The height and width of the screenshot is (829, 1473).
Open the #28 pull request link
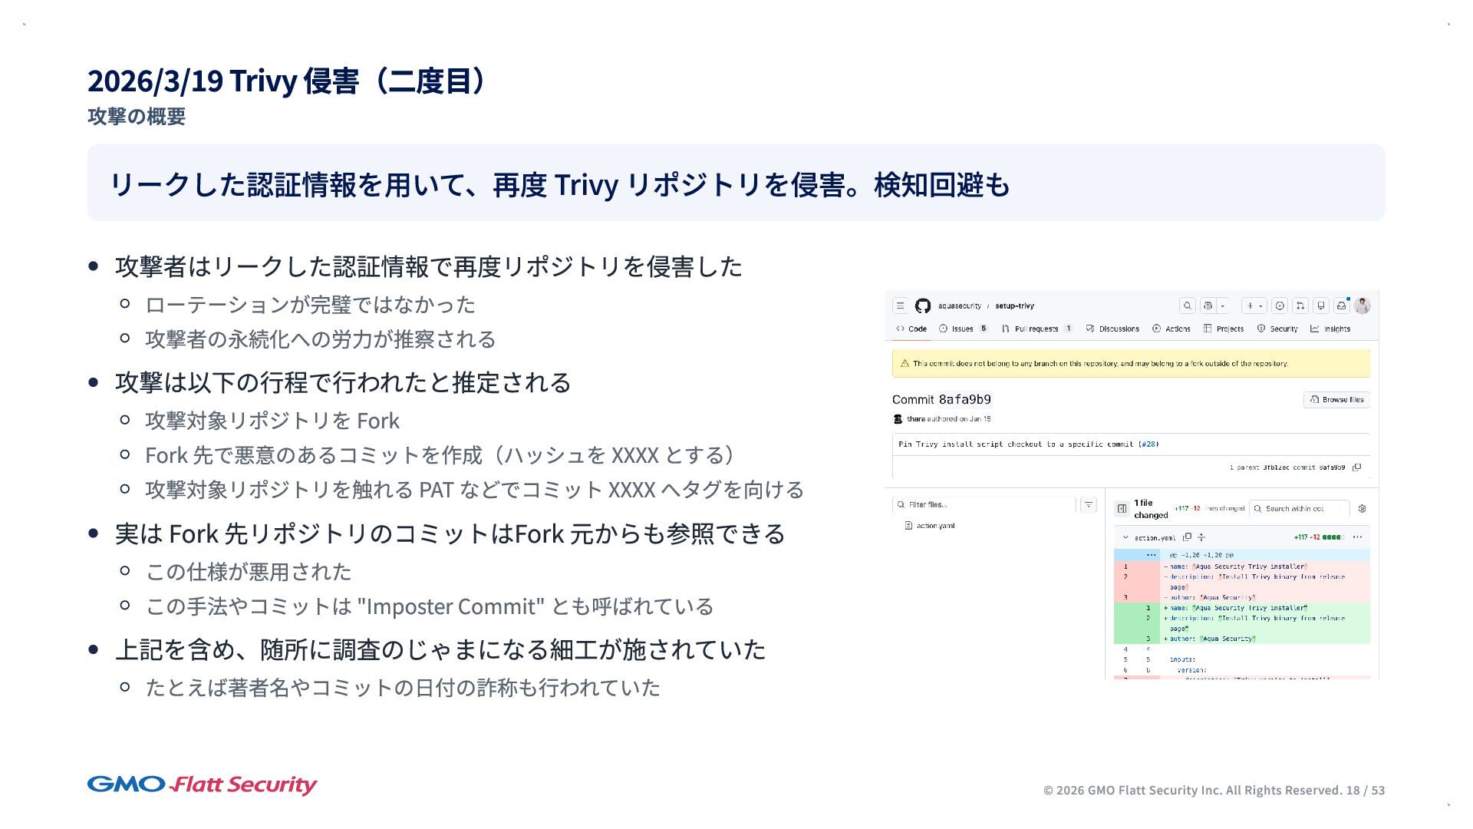[x=1148, y=444]
